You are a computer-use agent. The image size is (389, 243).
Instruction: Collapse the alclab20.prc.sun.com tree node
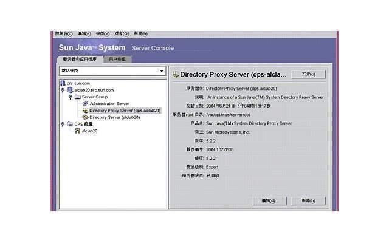coord(63,90)
